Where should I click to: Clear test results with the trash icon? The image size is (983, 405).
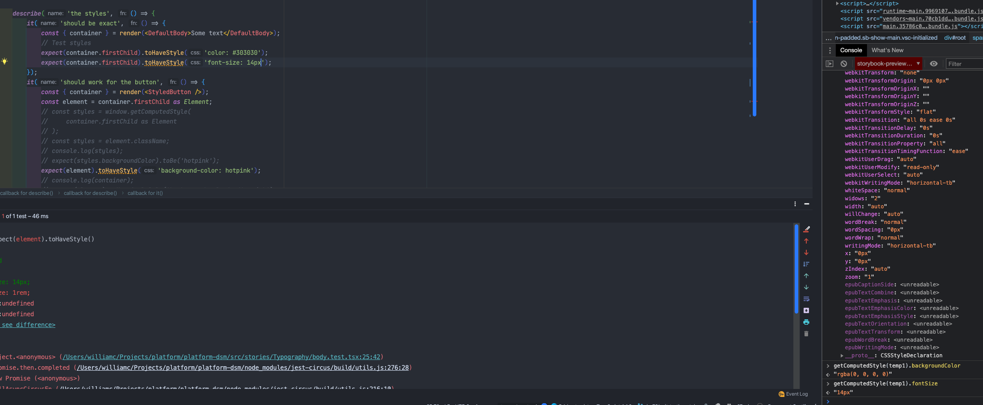click(x=806, y=334)
